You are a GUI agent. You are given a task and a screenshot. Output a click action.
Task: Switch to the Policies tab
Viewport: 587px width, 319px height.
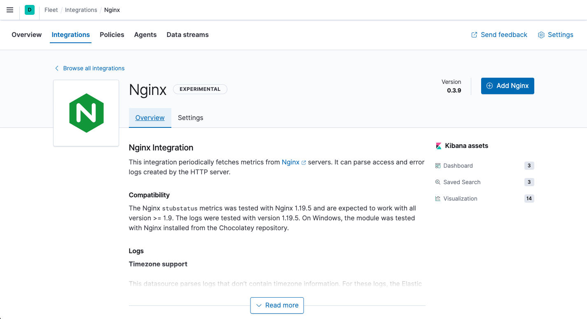(112, 35)
